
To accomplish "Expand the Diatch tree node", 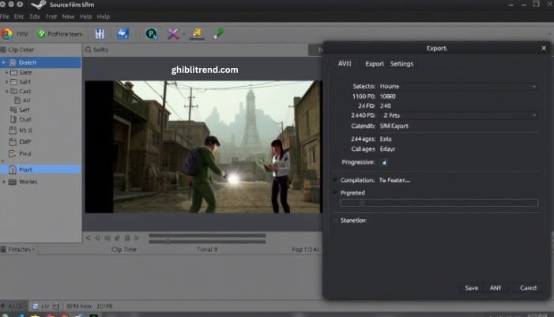I will pyautogui.click(x=4, y=62).
